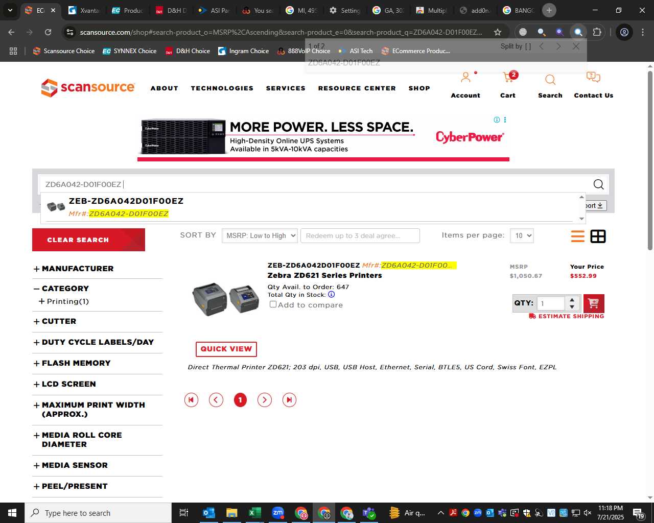The height and width of the screenshot is (523, 654).
Task: Open Outlook from the taskbar
Action: point(208,513)
